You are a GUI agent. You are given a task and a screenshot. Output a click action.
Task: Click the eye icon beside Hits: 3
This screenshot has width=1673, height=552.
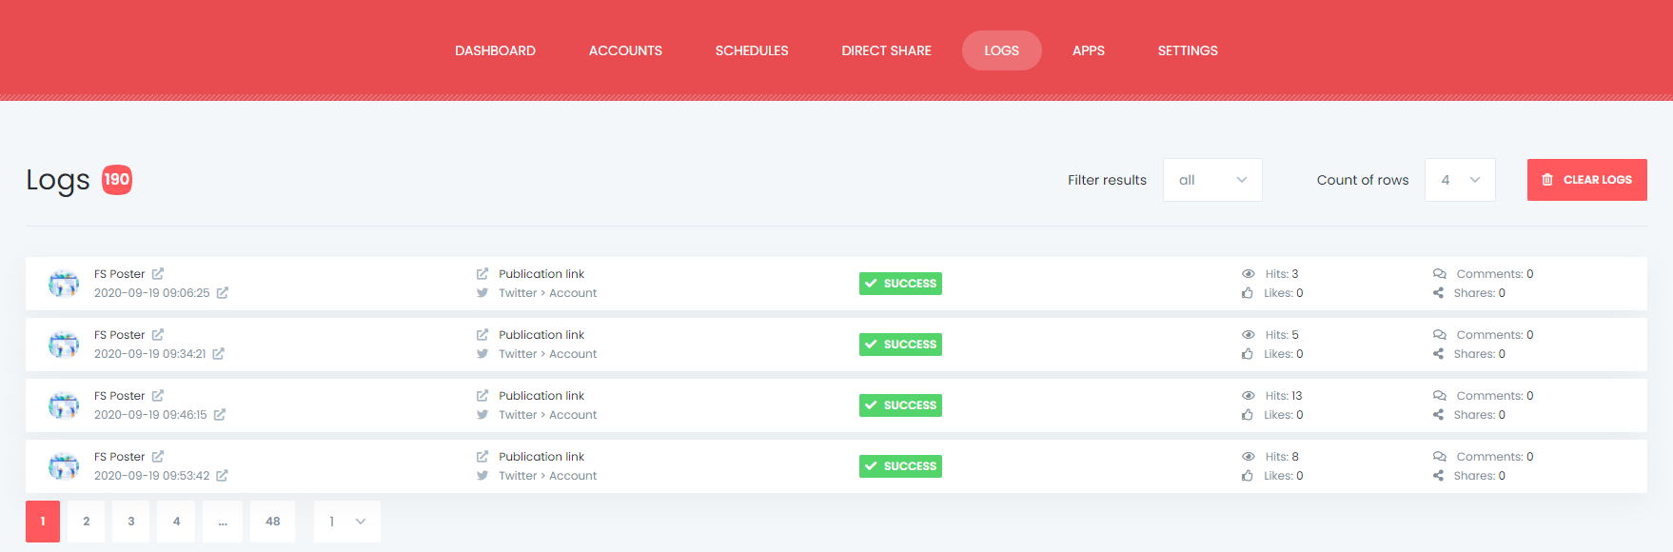[x=1249, y=274]
